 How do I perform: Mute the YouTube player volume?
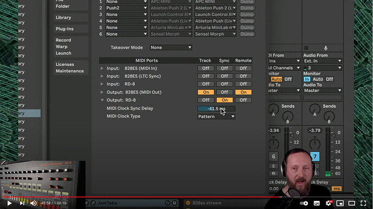point(34,203)
